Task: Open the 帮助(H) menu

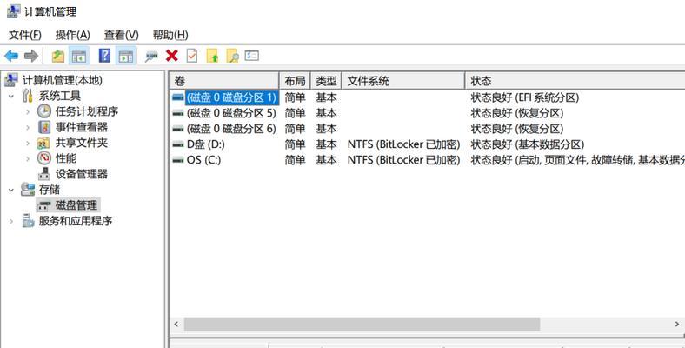Action: coord(170,35)
